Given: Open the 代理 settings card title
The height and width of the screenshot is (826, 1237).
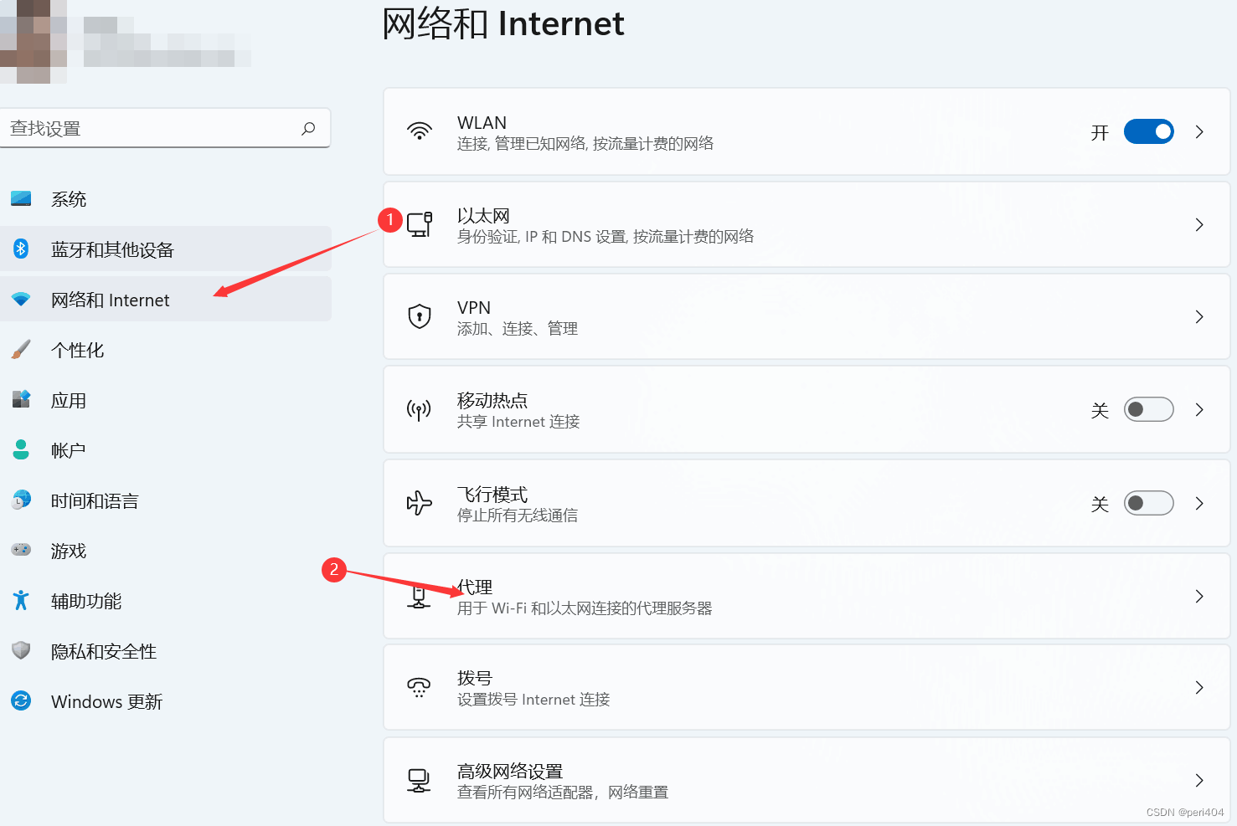Looking at the screenshot, I should point(475,587).
